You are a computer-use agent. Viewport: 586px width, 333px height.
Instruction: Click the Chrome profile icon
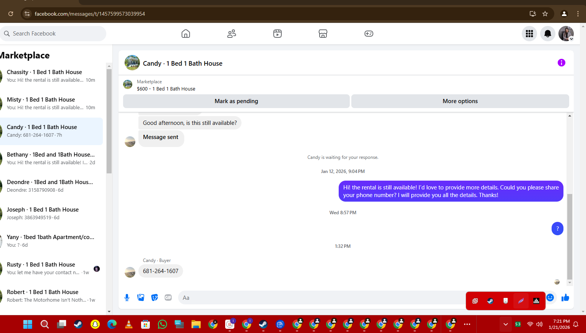pyautogui.click(x=564, y=14)
